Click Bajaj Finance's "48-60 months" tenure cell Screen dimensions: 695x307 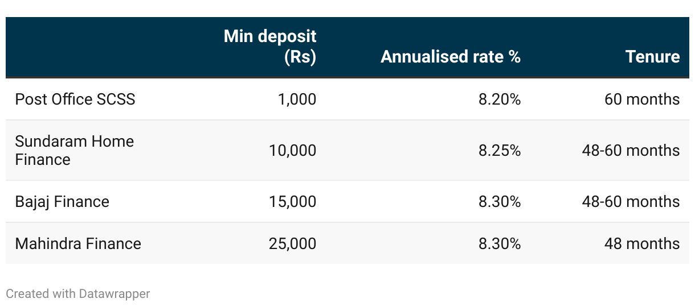631,202
